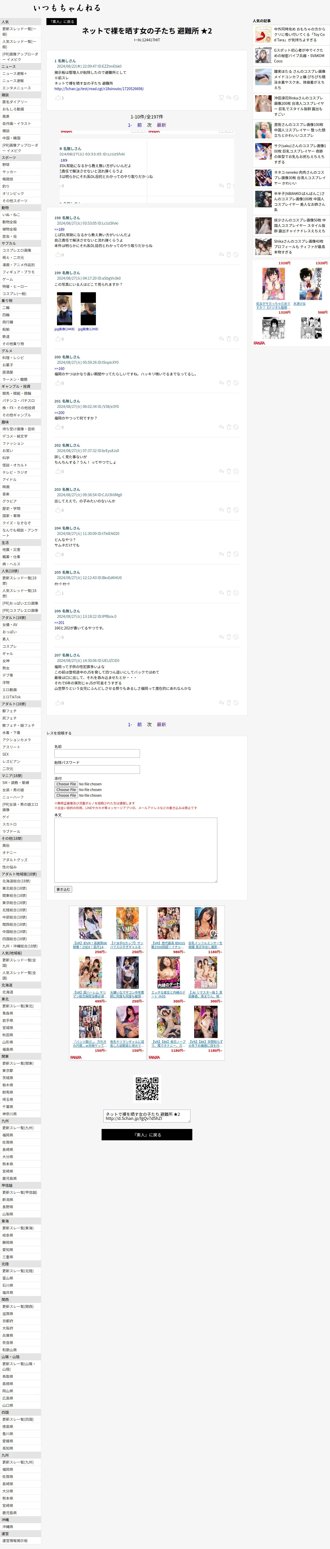
Task: Click the 本文 message textarea
Action: point(136,850)
